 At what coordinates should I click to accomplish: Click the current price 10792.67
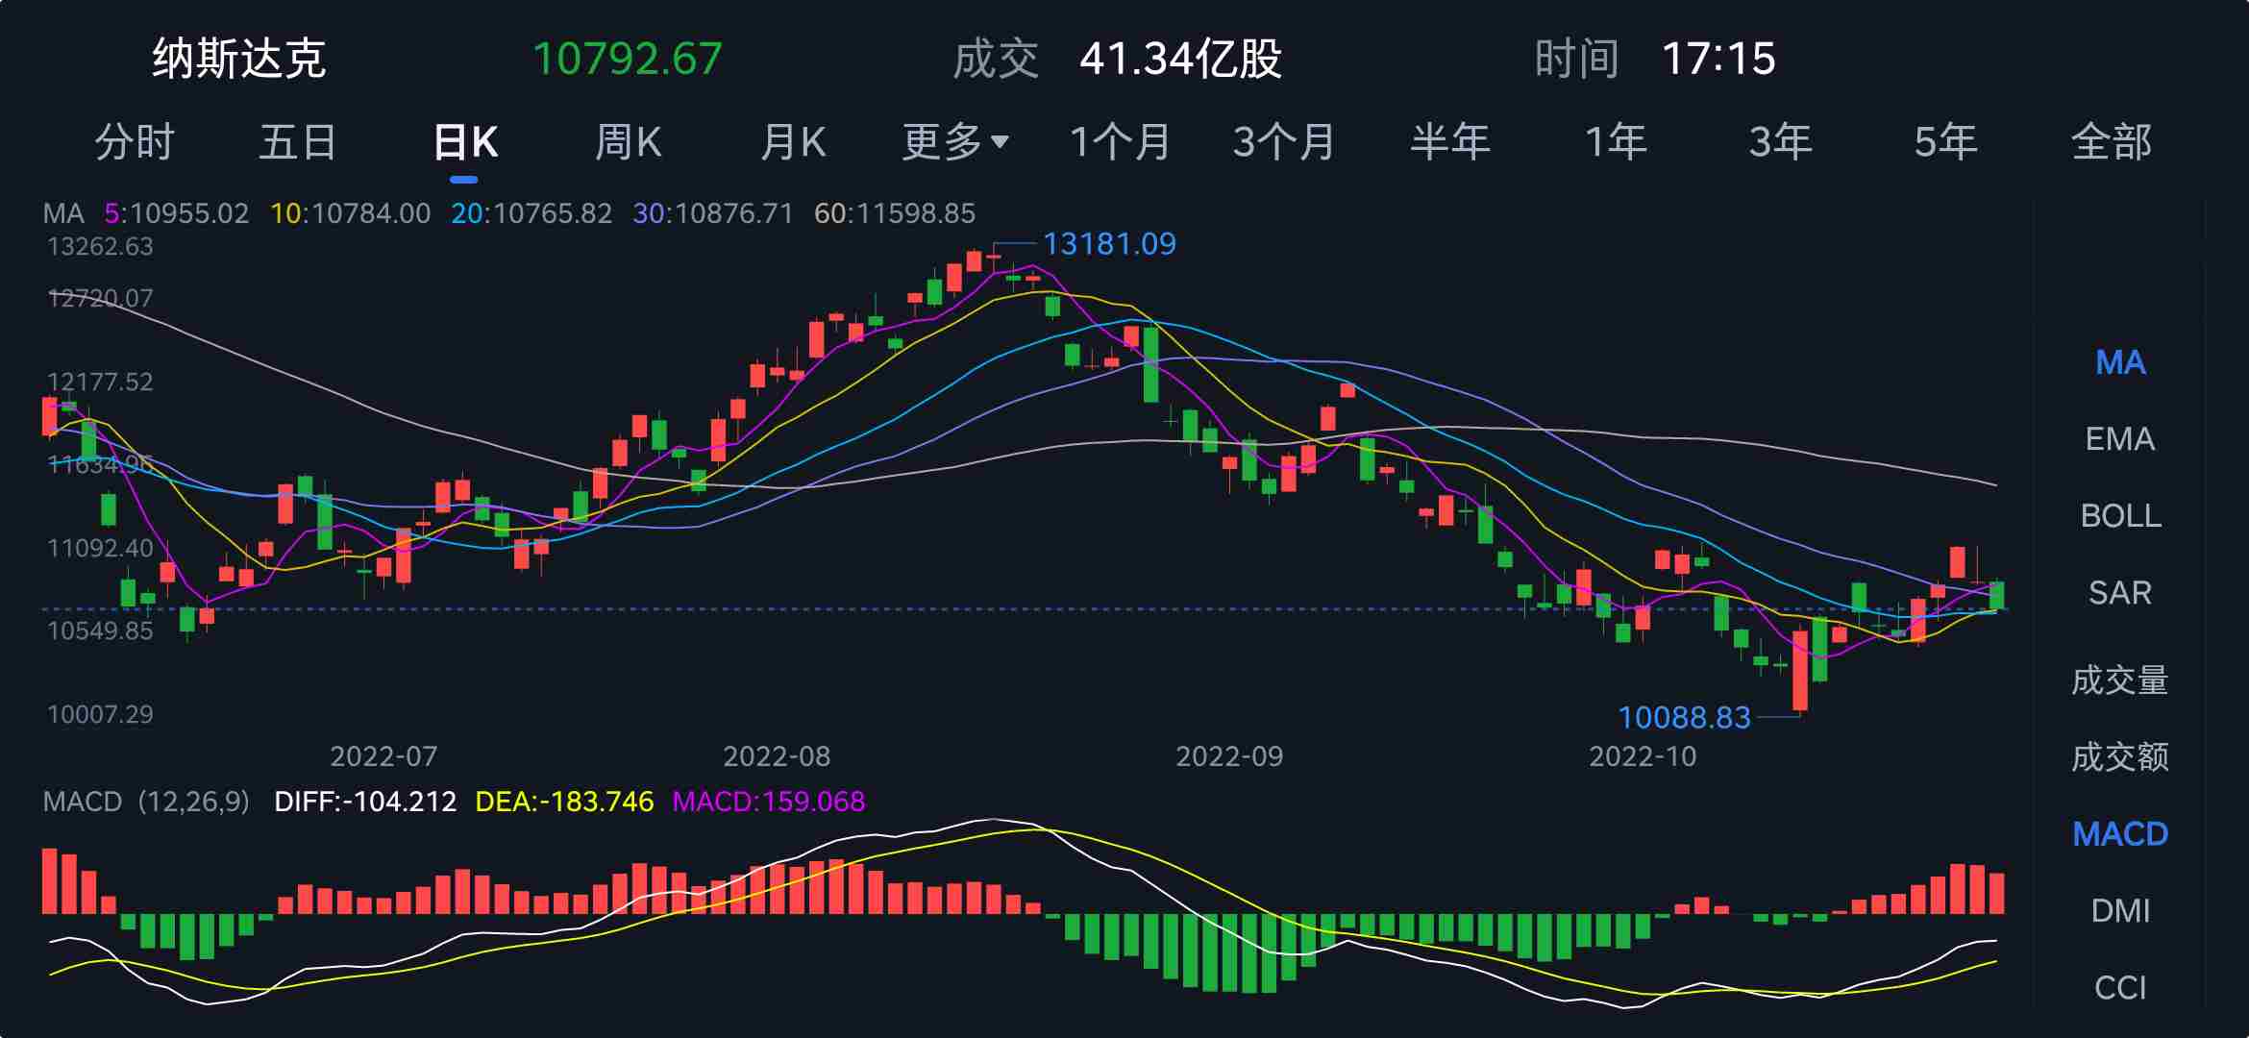coord(627,59)
